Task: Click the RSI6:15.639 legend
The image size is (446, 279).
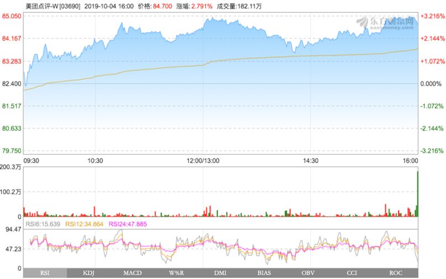Action: point(43,224)
